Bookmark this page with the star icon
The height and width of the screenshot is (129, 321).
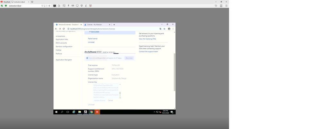[x=165, y=29]
